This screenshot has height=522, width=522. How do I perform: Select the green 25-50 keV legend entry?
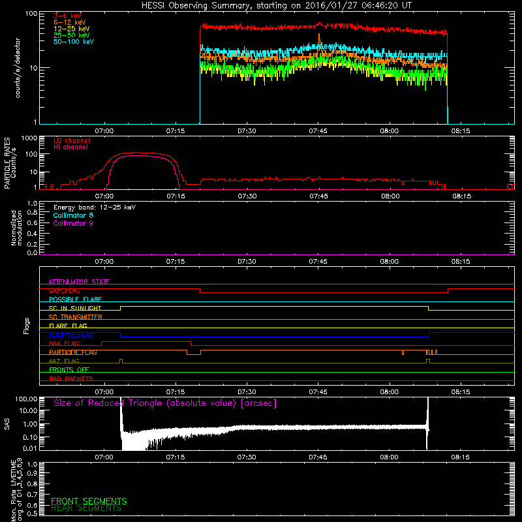point(72,35)
